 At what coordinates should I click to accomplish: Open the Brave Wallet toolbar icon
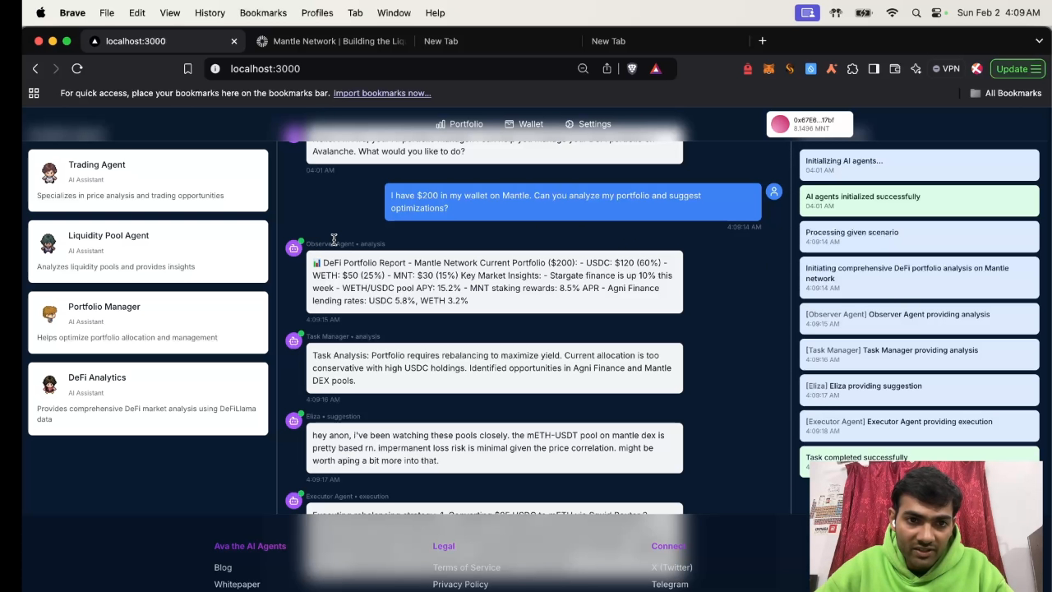895,69
